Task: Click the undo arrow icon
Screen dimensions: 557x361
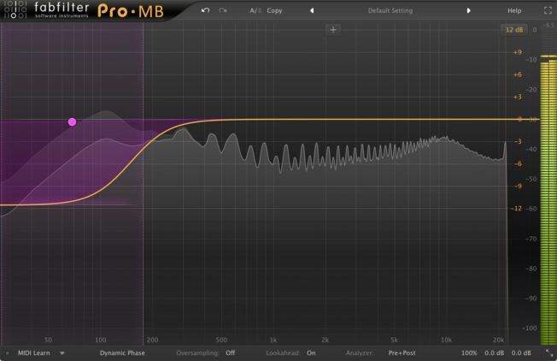Action: pos(205,10)
